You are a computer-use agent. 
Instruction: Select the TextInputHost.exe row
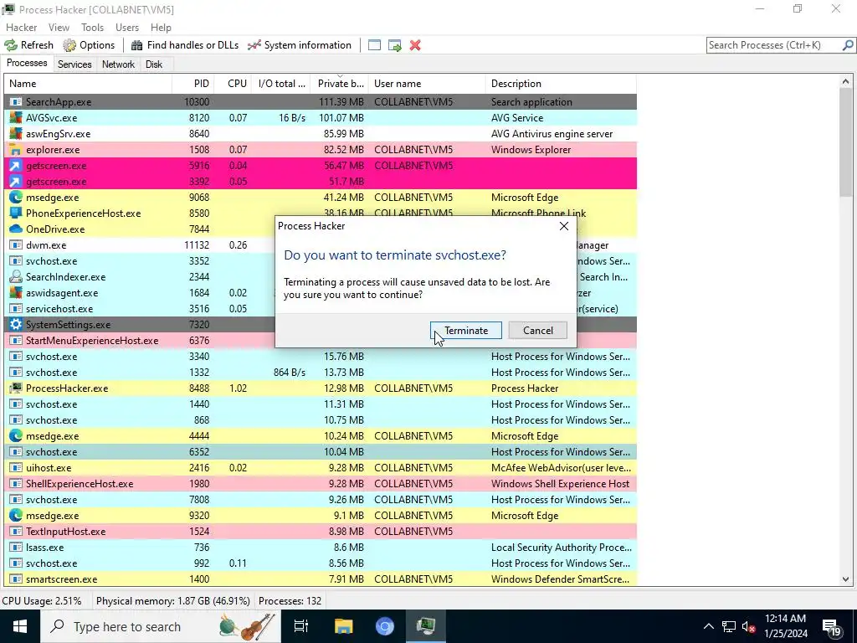point(321,532)
